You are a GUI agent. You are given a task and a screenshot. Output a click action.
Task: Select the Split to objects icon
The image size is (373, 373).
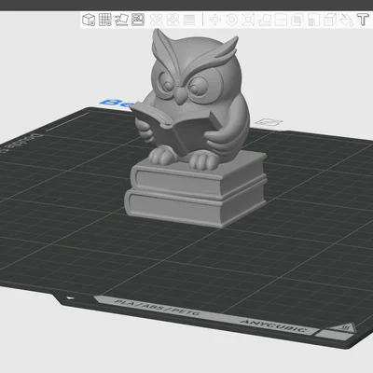[157, 20]
